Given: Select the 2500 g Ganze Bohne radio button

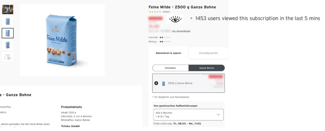Looking at the screenshot, I should 156,83.
